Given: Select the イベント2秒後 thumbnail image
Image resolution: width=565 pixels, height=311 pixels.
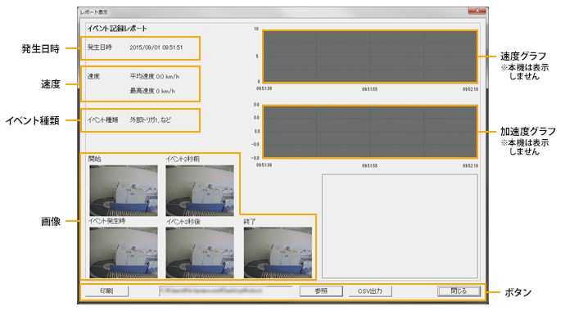Looking at the screenshot, I should [200, 252].
